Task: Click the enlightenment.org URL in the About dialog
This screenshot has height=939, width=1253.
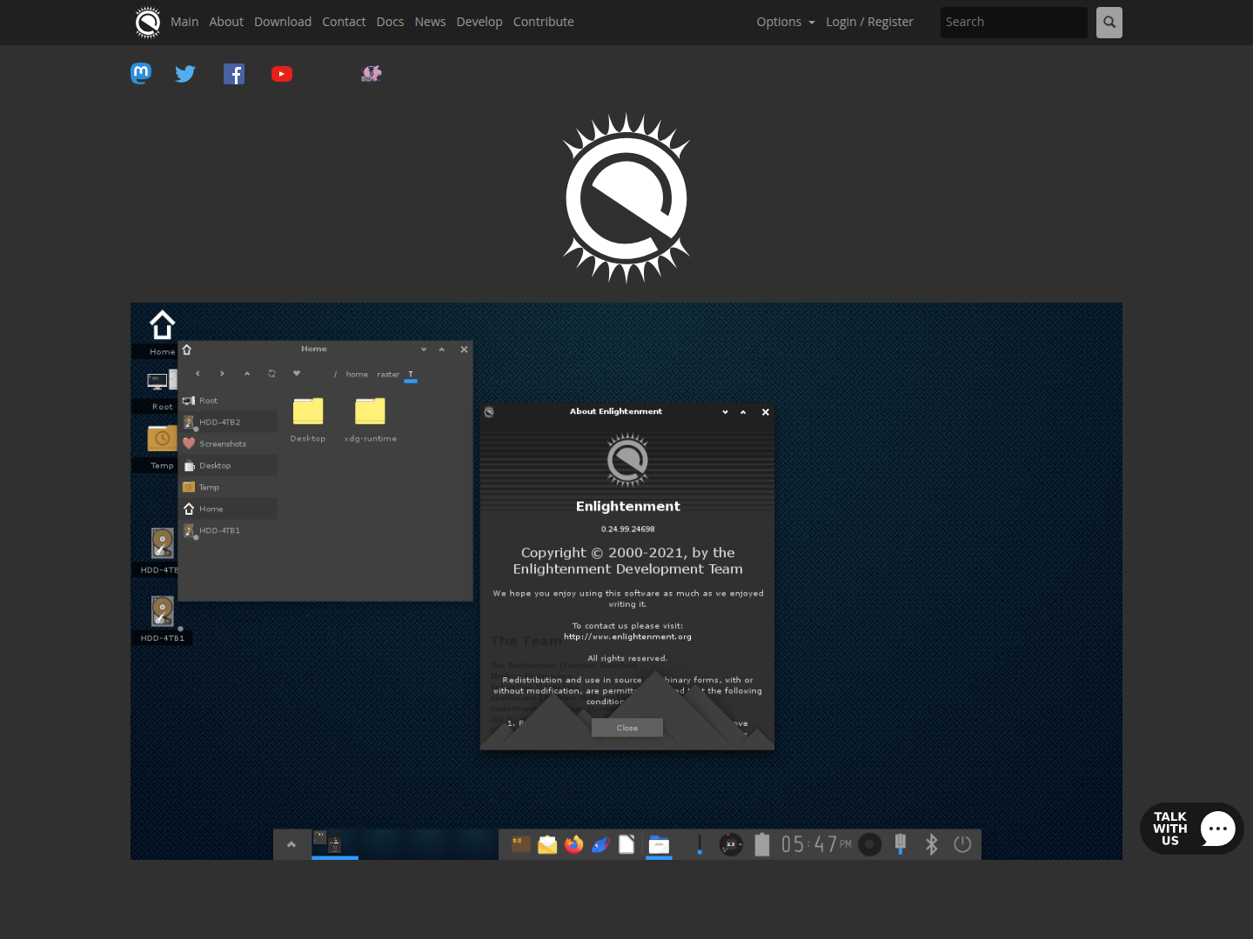Action: (x=627, y=636)
